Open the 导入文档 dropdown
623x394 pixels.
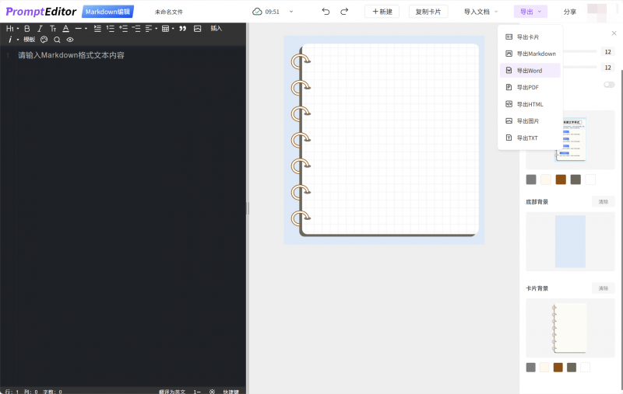click(x=480, y=12)
